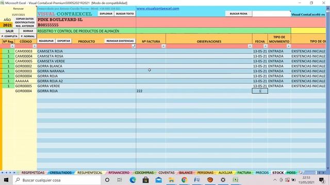Switch to P. COMPLETA view button
The height and width of the screenshot is (185, 330).
pyautogui.click(x=9, y=36)
